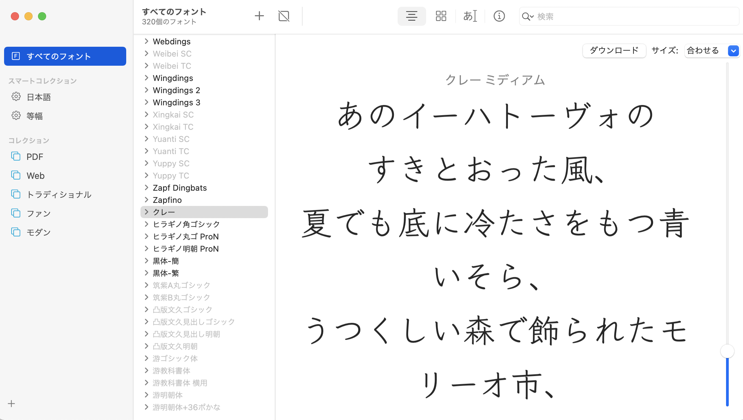Expand the クレー font family
Image resolution: width=743 pixels, height=420 pixels.
(x=147, y=212)
